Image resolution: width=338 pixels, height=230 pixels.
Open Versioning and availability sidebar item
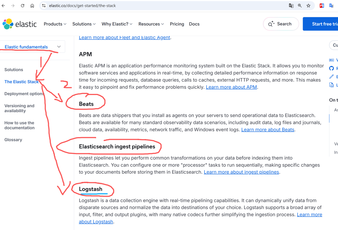click(x=19, y=108)
